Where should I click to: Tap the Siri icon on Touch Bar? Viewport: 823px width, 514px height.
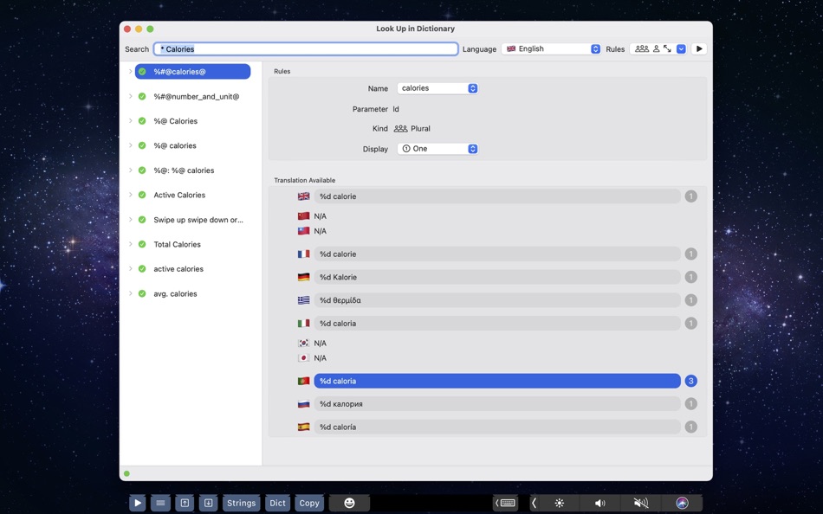point(682,503)
